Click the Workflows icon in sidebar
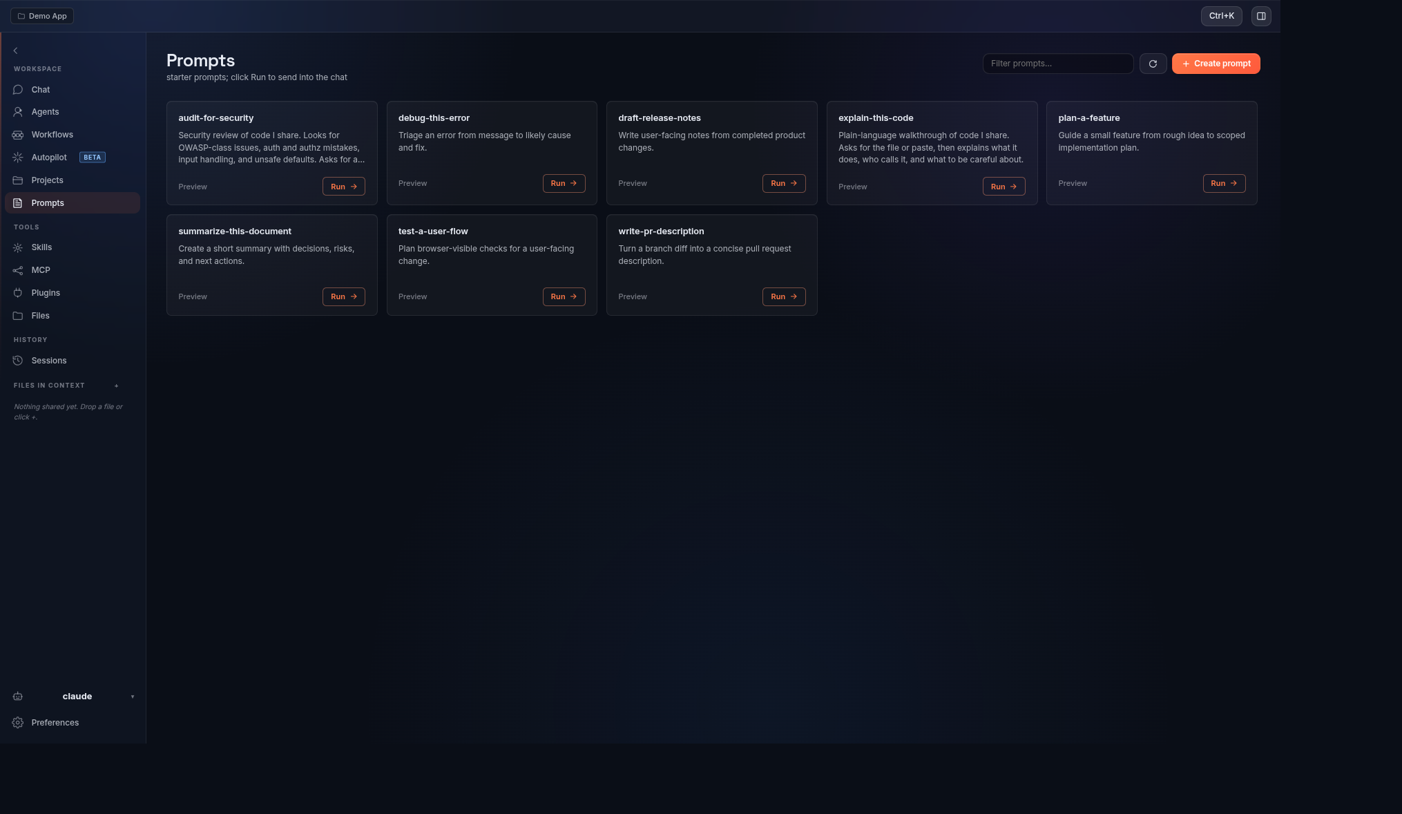The height and width of the screenshot is (814, 1402). (x=18, y=135)
